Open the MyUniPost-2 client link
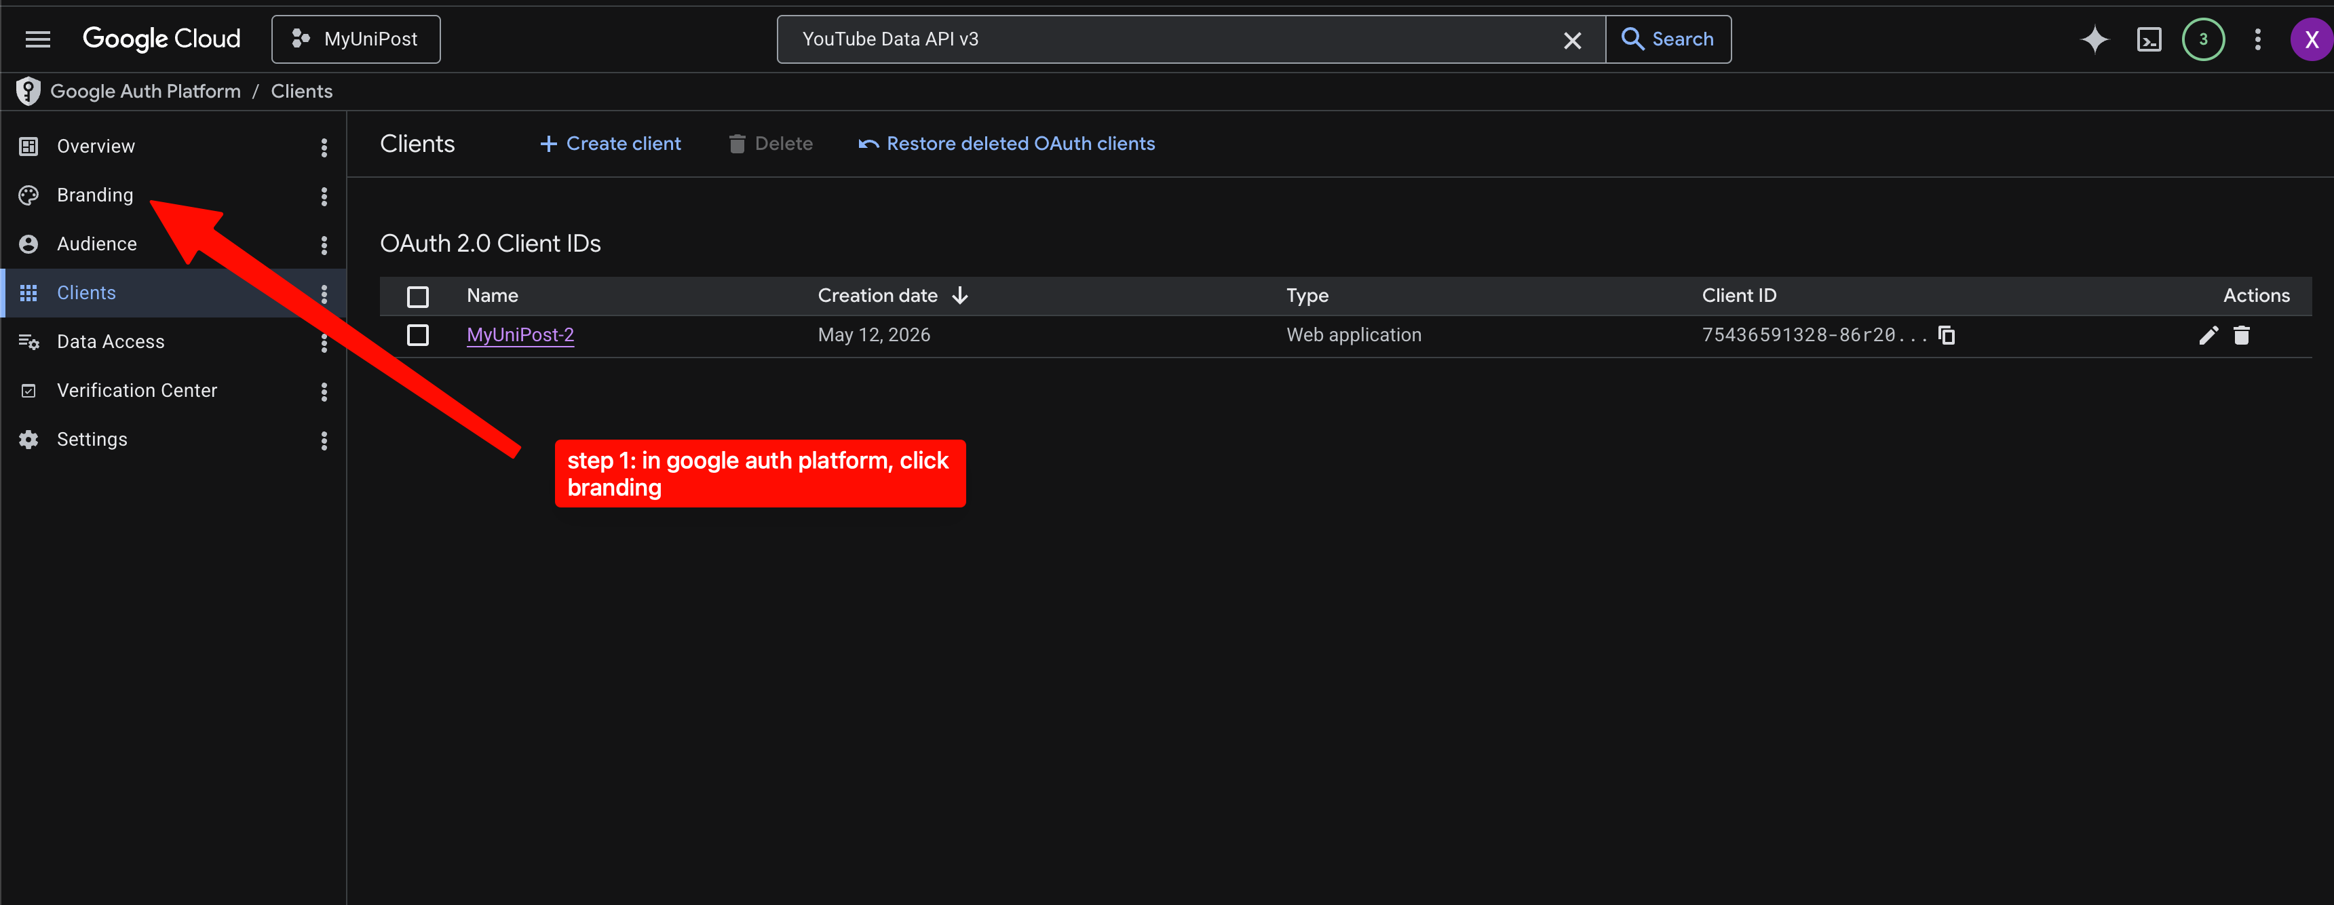Screen dimensions: 2334x905 (x=520, y=335)
